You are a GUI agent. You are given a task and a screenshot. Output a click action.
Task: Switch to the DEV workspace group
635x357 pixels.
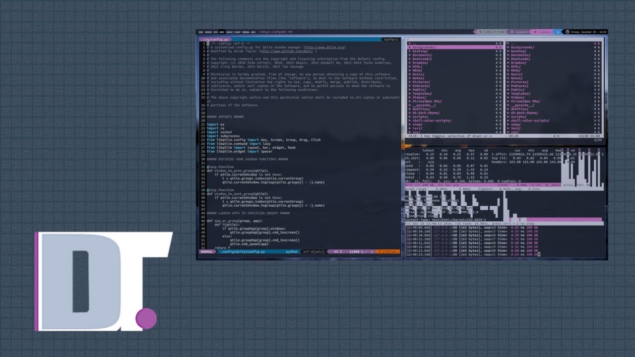click(x=201, y=32)
